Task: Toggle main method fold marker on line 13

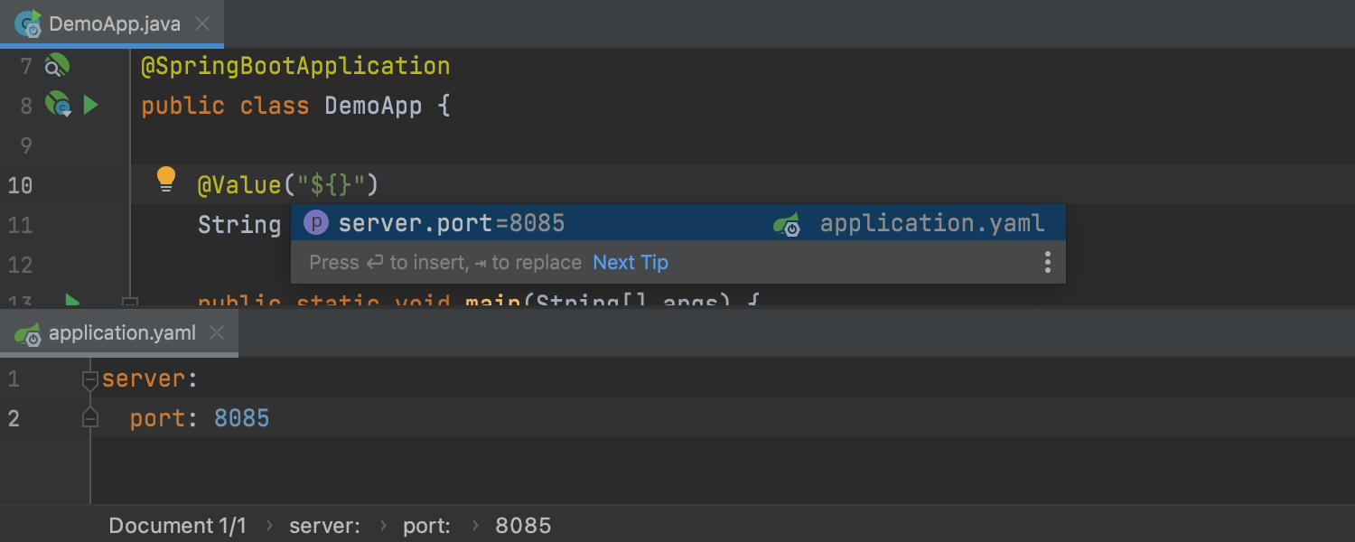Action: point(129,302)
